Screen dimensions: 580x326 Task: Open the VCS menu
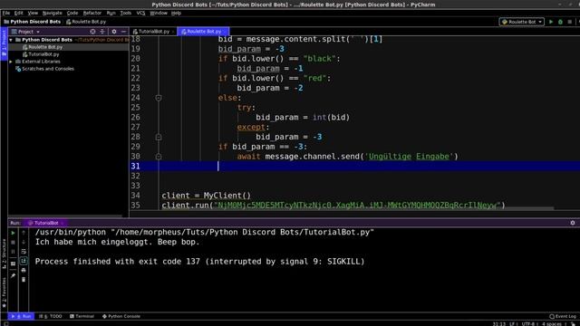tap(140, 13)
